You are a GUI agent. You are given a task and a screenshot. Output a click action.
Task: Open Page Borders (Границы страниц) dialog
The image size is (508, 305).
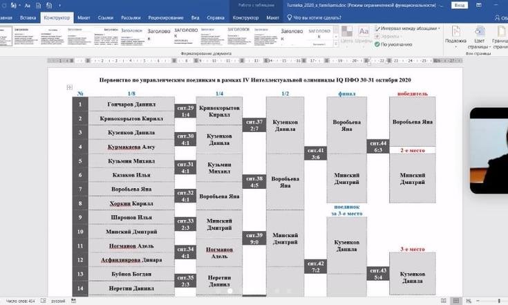(x=500, y=37)
